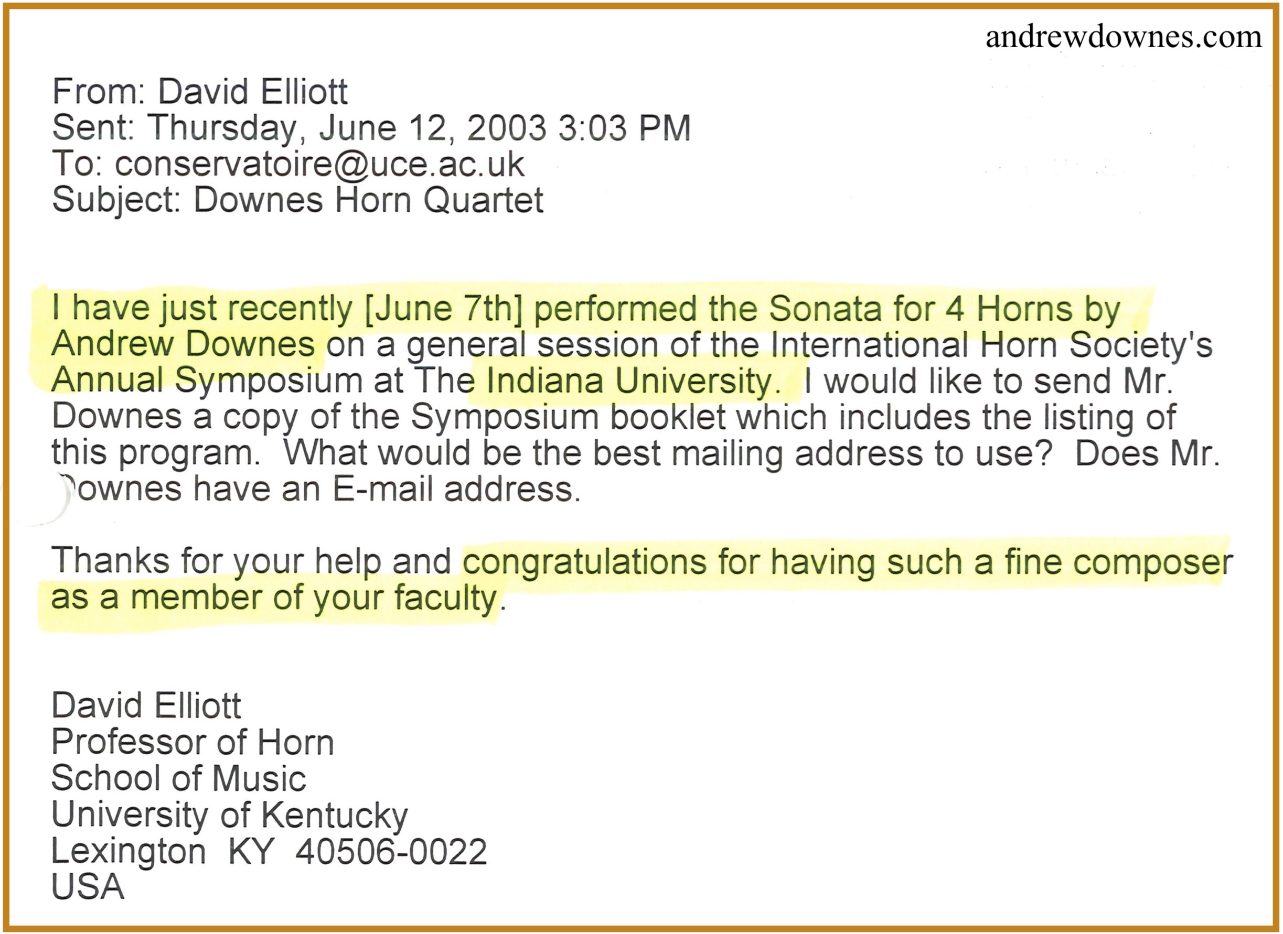Click the conservatoire@uce.ac.uk email address
This screenshot has height=934, width=1283.
pos(319,164)
